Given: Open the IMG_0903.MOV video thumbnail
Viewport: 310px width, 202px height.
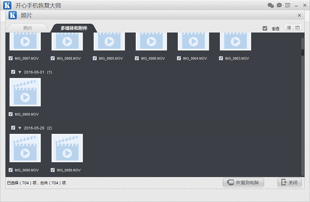Looking at the screenshot, I should point(236,41).
